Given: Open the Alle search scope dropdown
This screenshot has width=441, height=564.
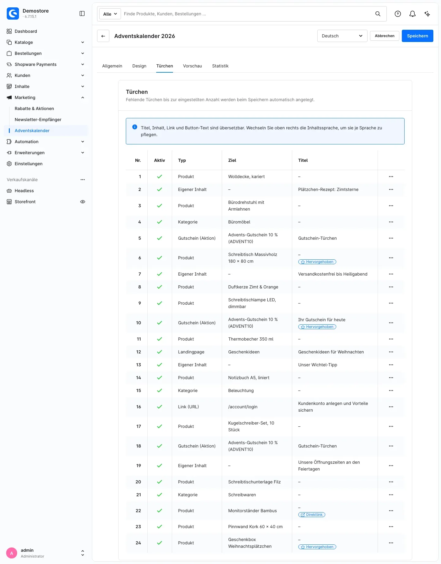Looking at the screenshot, I should pyautogui.click(x=110, y=14).
